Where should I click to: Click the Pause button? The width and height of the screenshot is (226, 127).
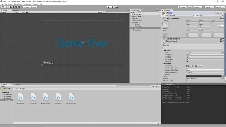point(113,7)
